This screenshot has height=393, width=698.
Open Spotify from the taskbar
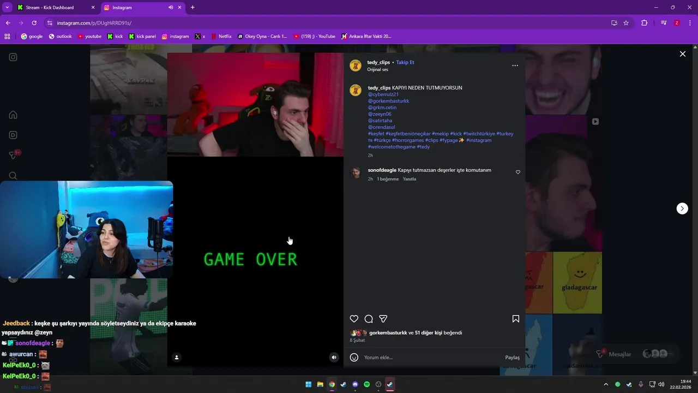pos(366,384)
